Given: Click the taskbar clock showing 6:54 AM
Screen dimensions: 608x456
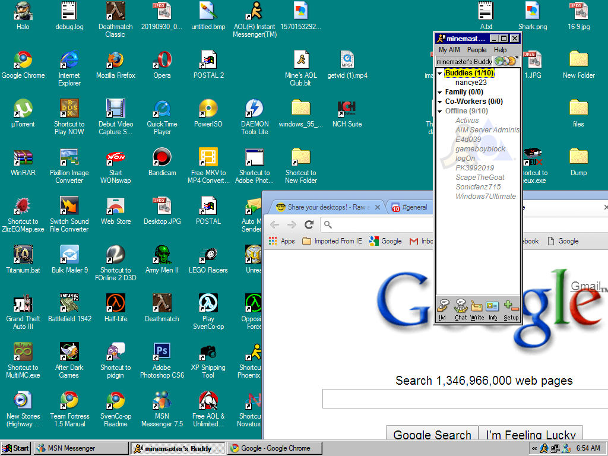Looking at the screenshot, I should click(588, 448).
